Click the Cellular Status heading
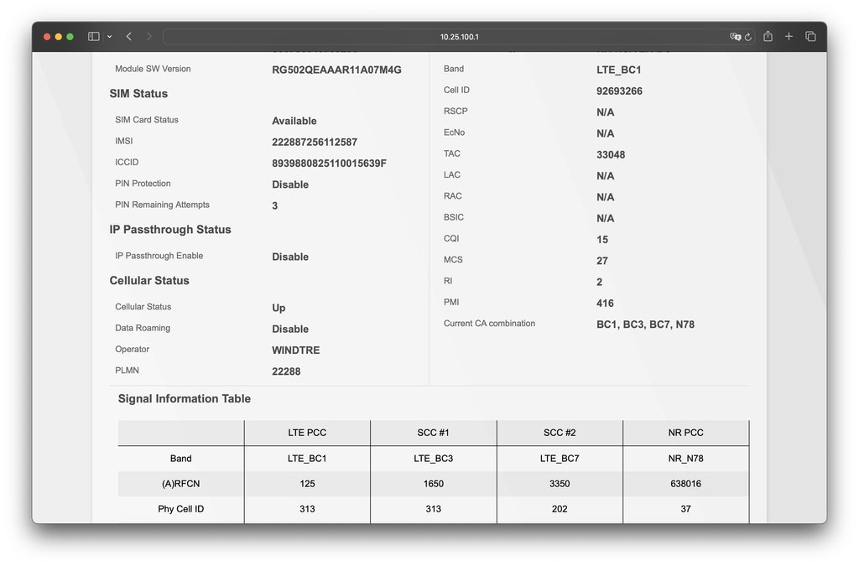 tap(149, 280)
